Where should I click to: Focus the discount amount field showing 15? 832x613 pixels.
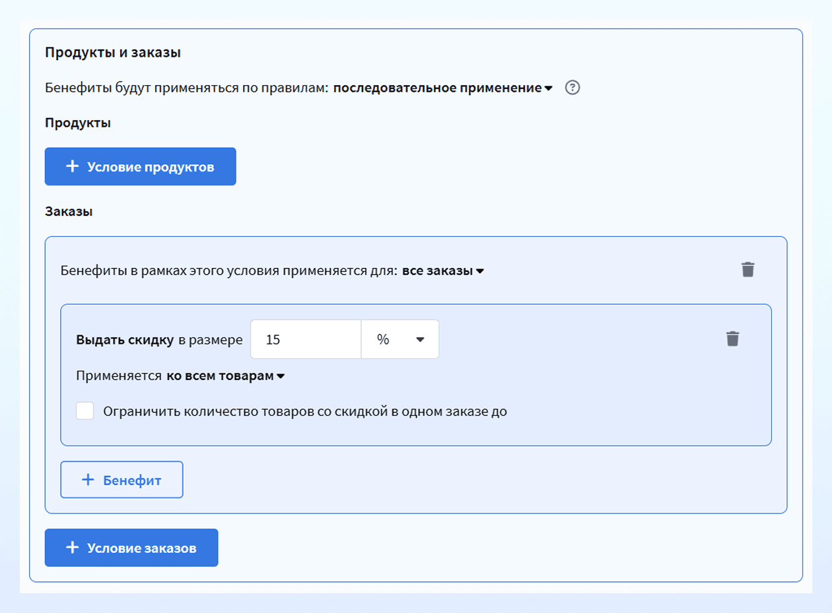[x=306, y=339]
